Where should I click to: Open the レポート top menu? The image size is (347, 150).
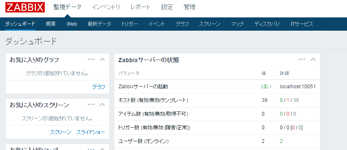coord(140,7)
